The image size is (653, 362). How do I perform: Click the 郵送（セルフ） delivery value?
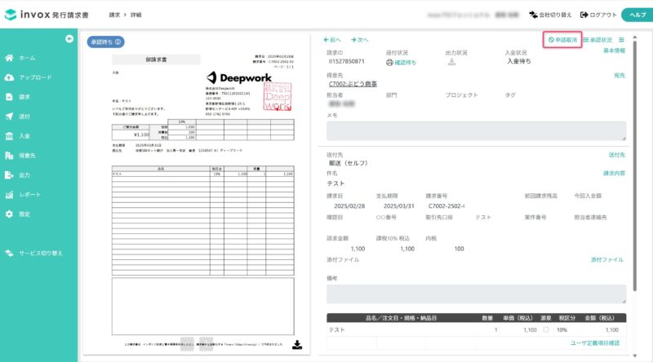tap(349, 163)
